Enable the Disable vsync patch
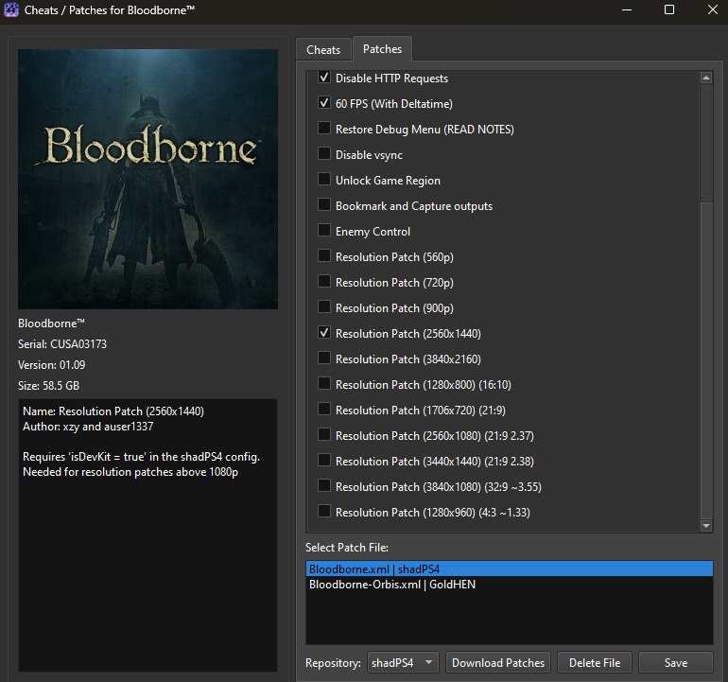The image size is (728, 682). click(324, 154)
